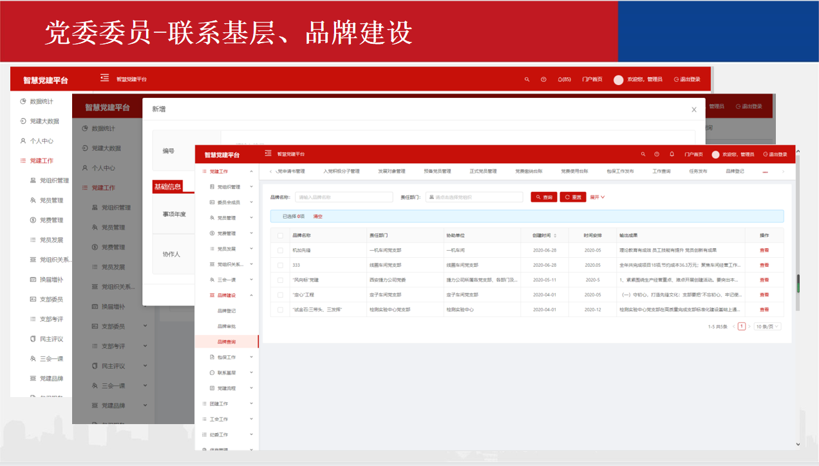The image size is (819, 466).
Task: Open notifications bell icon in front header
Action: (x=672, y=155)
